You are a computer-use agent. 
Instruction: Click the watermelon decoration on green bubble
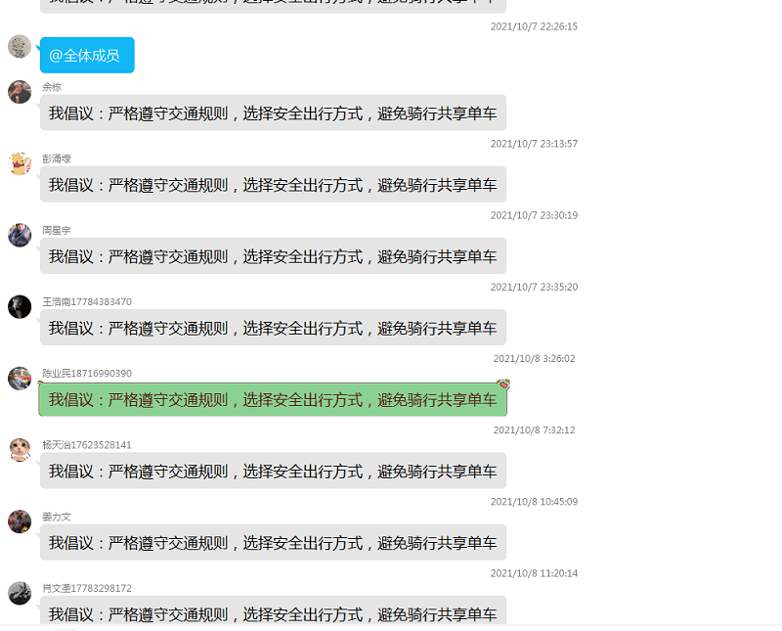tap(502, 384)
